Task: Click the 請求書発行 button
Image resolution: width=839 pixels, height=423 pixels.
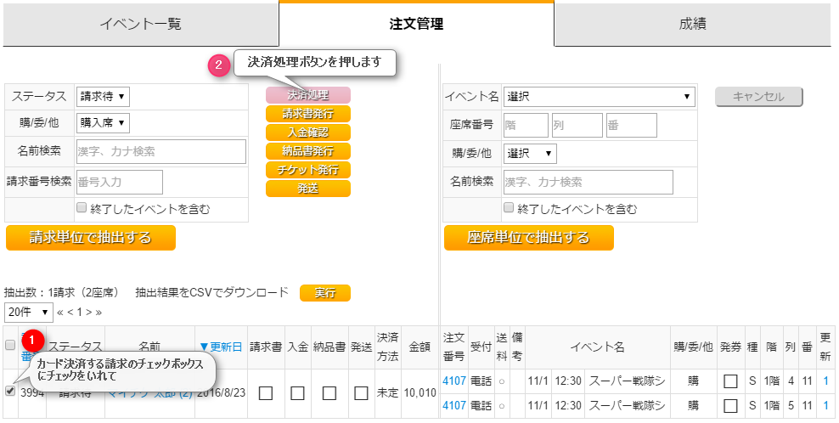Action: (307, 114)
